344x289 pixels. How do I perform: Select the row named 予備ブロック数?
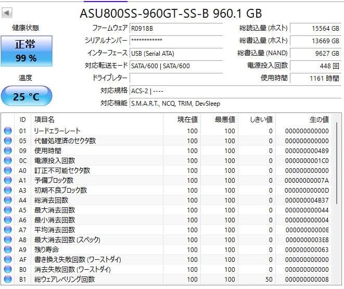[x=167, y=180]
